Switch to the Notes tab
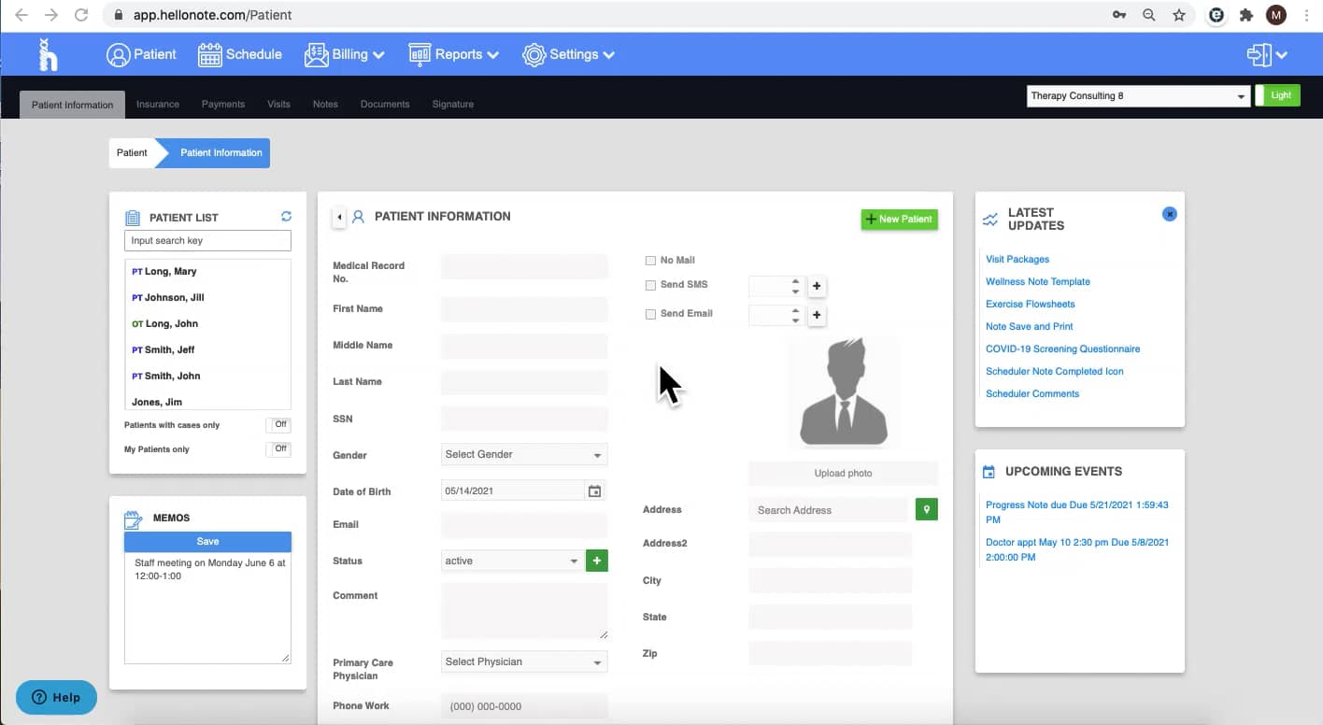The image size is (1323, 725). click(325, 105)
